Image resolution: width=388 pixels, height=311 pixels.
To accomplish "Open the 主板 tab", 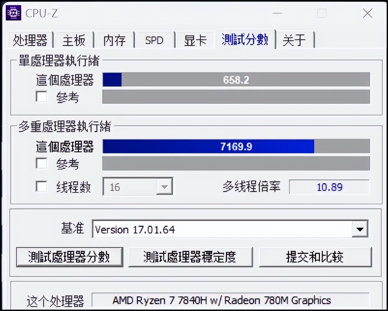I will pyautogui.click(x=74, y=40).
